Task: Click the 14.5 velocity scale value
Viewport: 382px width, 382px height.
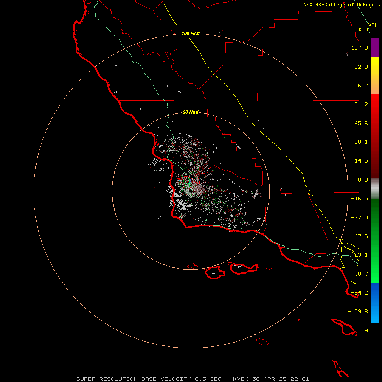Action: point(361,161)
